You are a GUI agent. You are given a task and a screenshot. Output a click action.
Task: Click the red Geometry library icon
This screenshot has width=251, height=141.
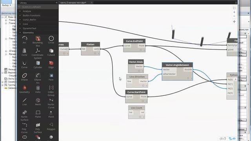[24, 88]
